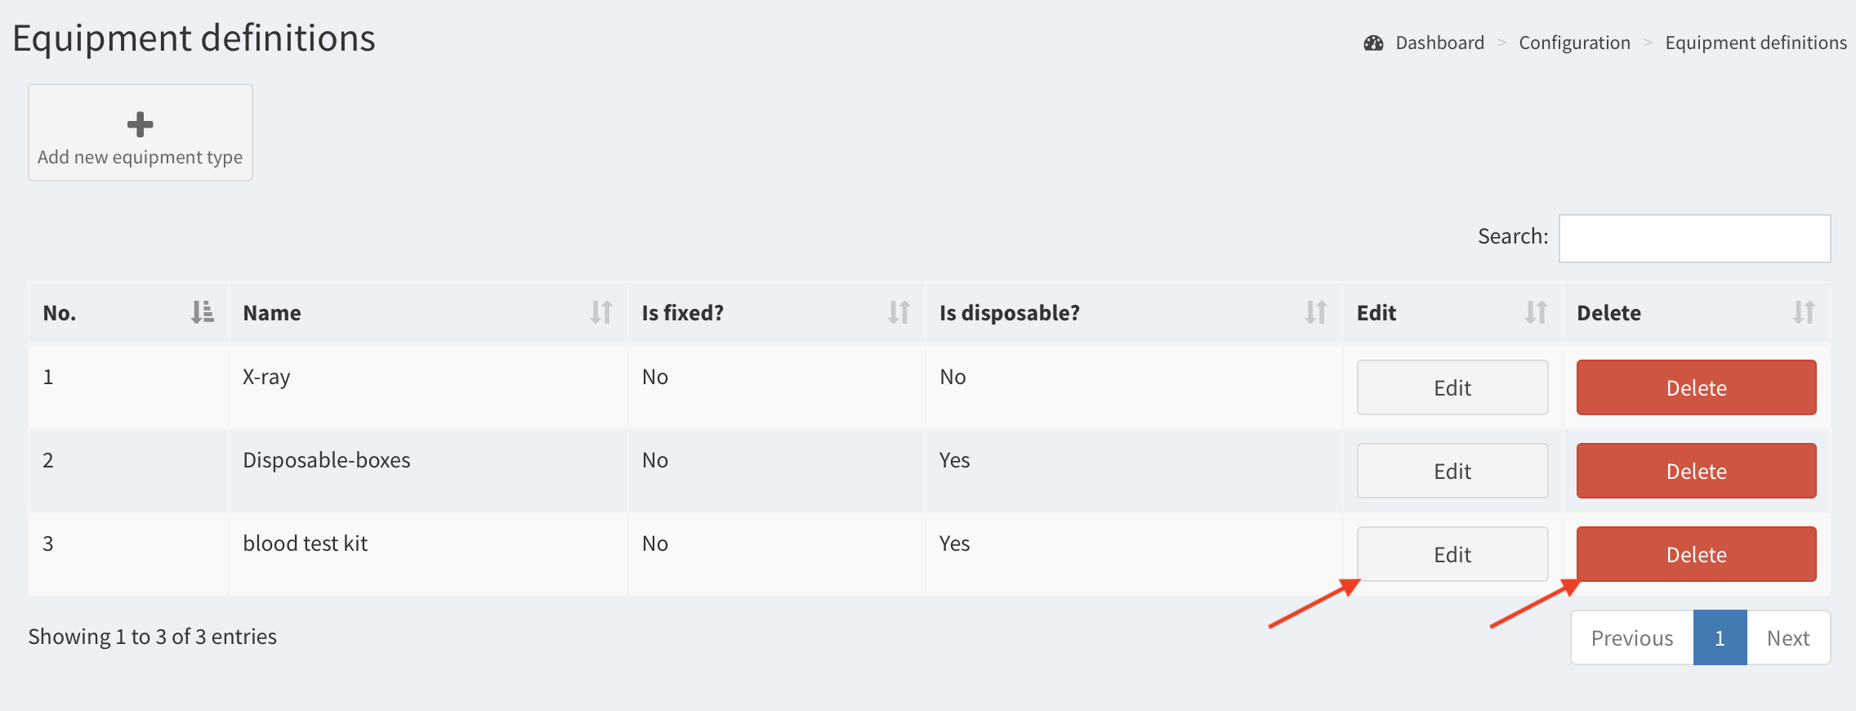Click sort arrows icon in Edit column
1856x711 pixels.
click(x=1536, y=312)
